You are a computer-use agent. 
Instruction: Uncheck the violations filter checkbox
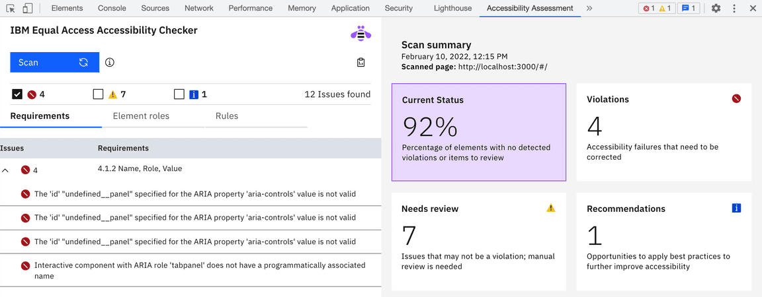17,94
